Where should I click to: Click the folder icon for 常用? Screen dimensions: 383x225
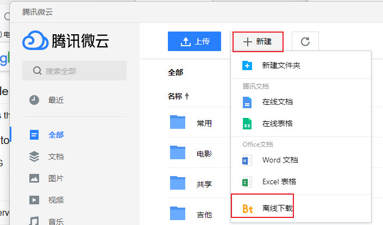click(x=178, y=122)
